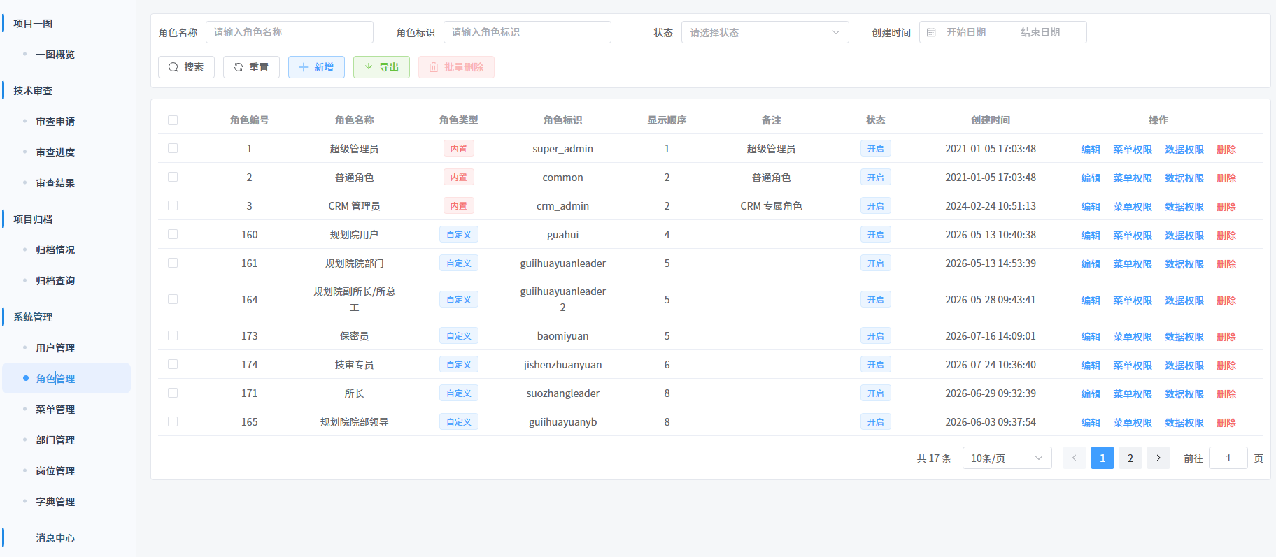Screen dimensions: 1276x557
Task: Click the CRM 专属角色 remark cell
Action: click(771, 206)
